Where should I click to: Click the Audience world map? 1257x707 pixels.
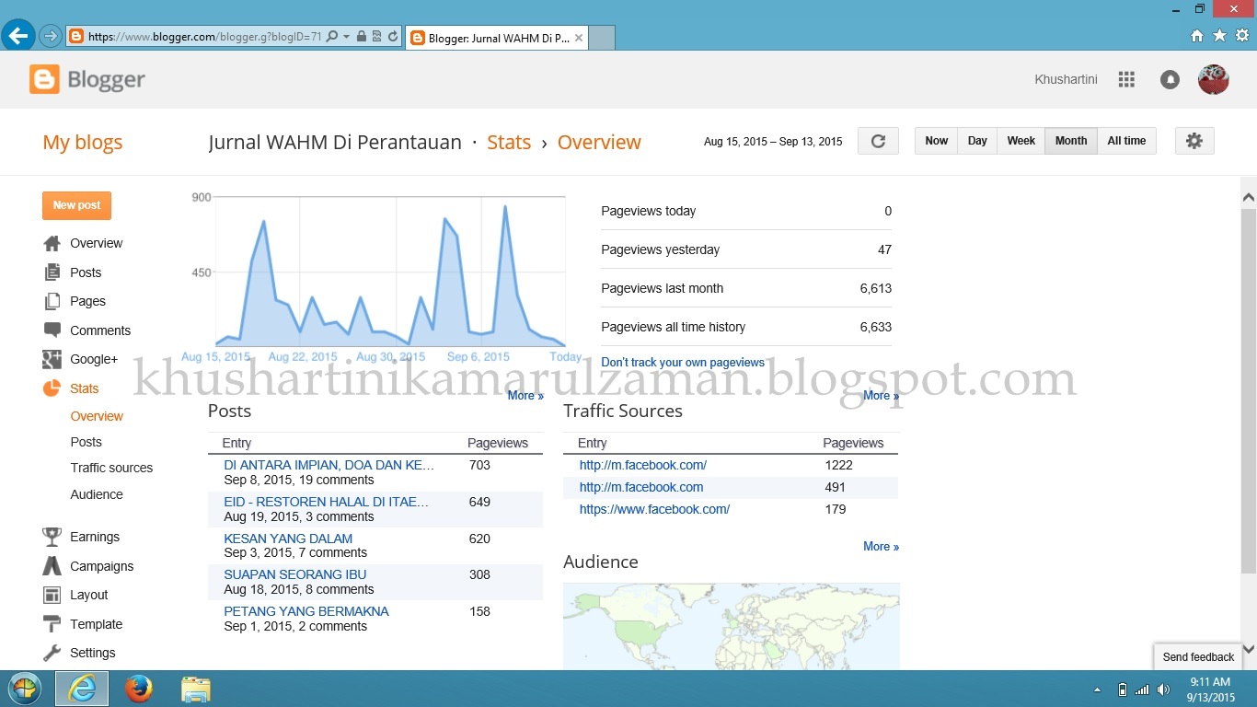tap(732, 626)
